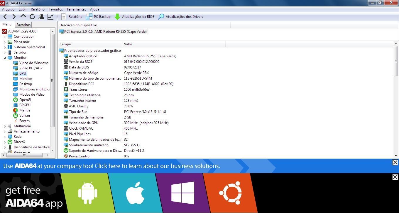Collapse the Monitor parent tree node
Image resolution: width=399 pixels, height=213 pixels.
(5, 58)
